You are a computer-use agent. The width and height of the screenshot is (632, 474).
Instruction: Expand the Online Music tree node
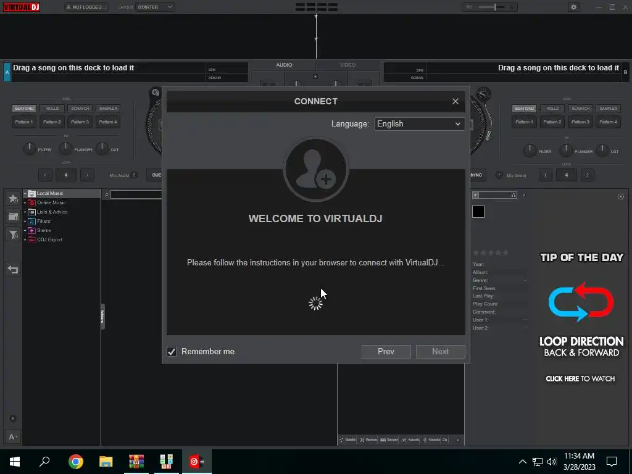click(x=25, y=202)
